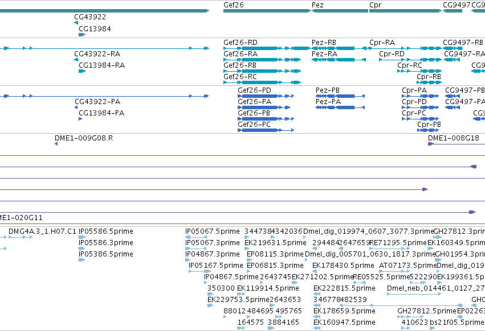Click CG9497-PB protein label
This screenshot has width=485, height=331.
pyautogui.click(x=465, y=90)
